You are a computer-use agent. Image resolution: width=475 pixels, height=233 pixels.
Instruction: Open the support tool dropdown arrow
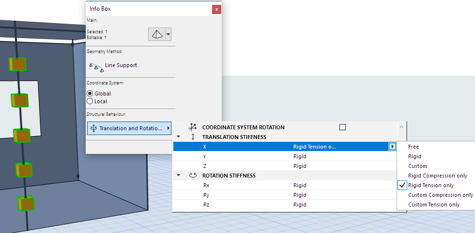coord(168,34)
